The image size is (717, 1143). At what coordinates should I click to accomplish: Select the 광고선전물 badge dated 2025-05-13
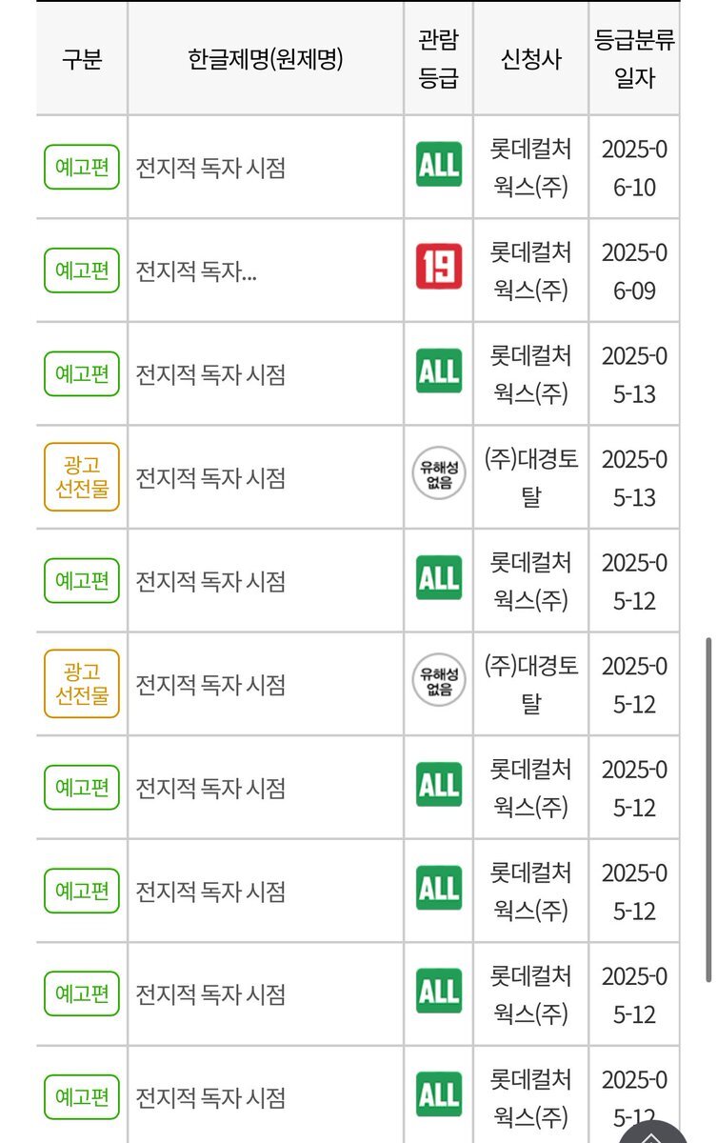(82, 477)
